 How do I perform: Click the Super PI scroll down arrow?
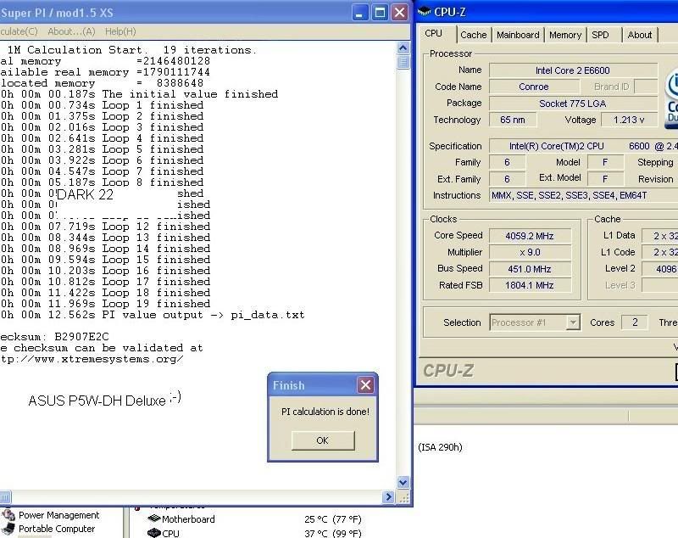[x=403, y=482]
